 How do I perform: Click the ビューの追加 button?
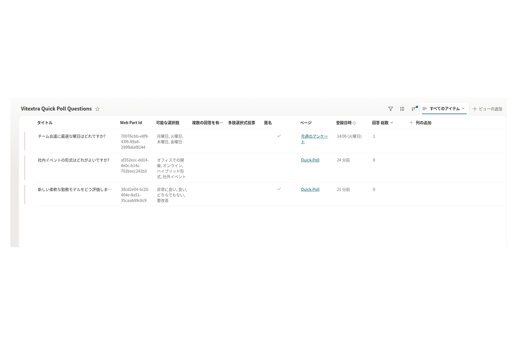(x=487, y=109)
